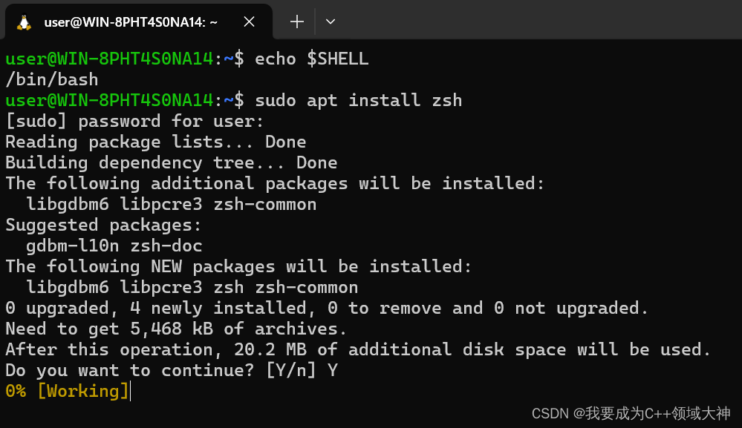
Task: Click the zsh-common package name
Action: [264, 204]
